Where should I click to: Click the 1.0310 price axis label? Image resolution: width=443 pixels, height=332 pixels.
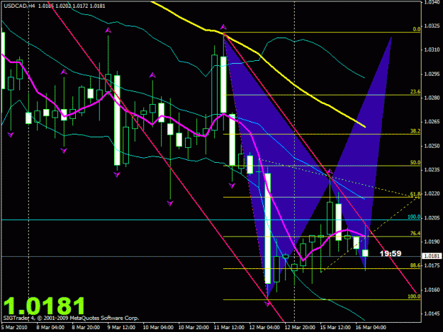[432, 50]
